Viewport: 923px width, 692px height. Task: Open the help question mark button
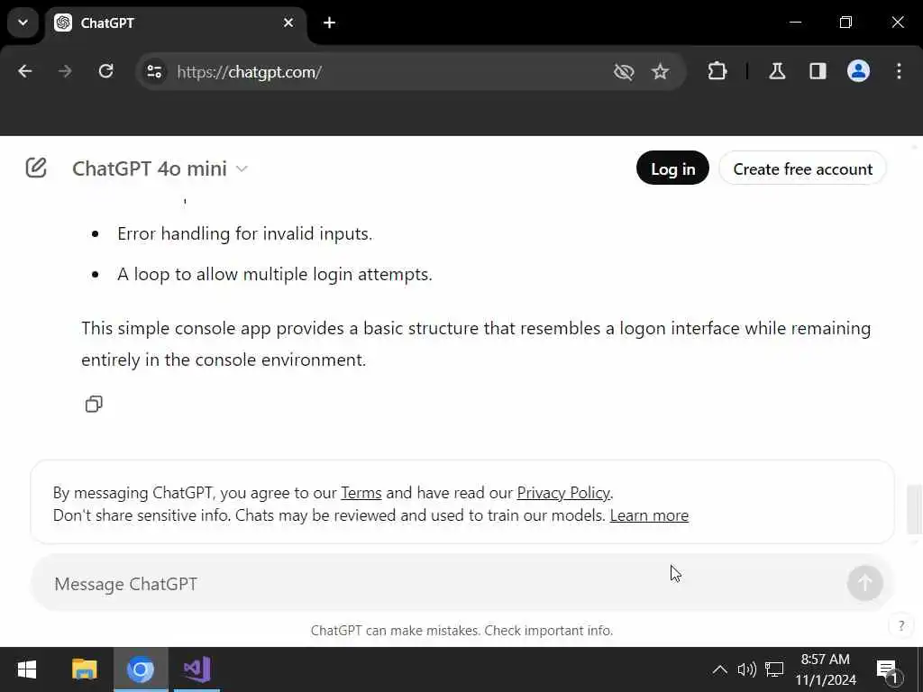coord(901,625)
